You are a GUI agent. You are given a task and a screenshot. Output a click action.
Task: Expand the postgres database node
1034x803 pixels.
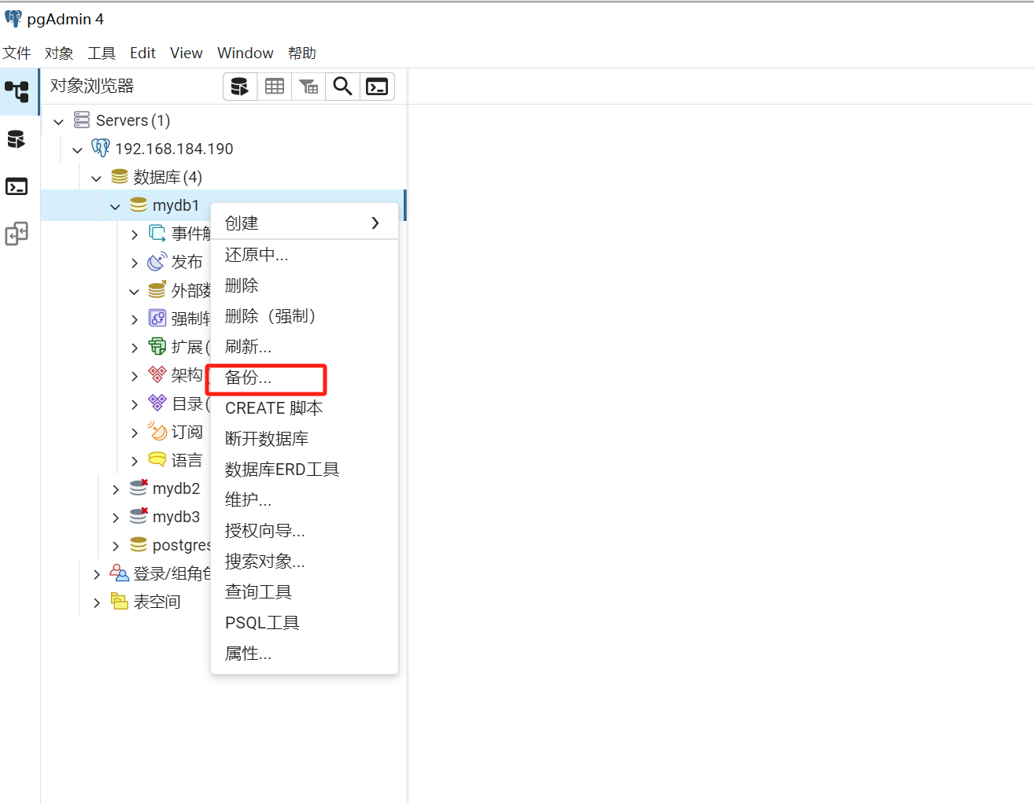point(115,546)
